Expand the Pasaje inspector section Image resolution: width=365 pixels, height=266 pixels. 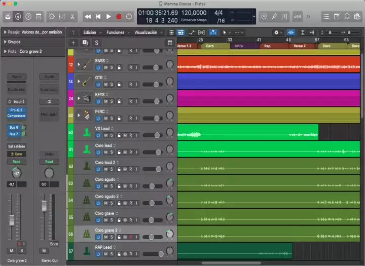[x=5, y=32]
